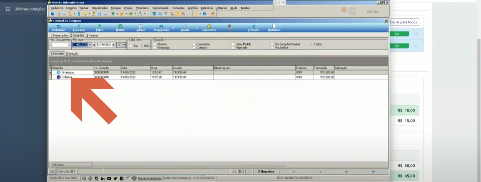Click the YouTube icon in the status bar
The height and width of the screenshot is (182, 481).
109,178
